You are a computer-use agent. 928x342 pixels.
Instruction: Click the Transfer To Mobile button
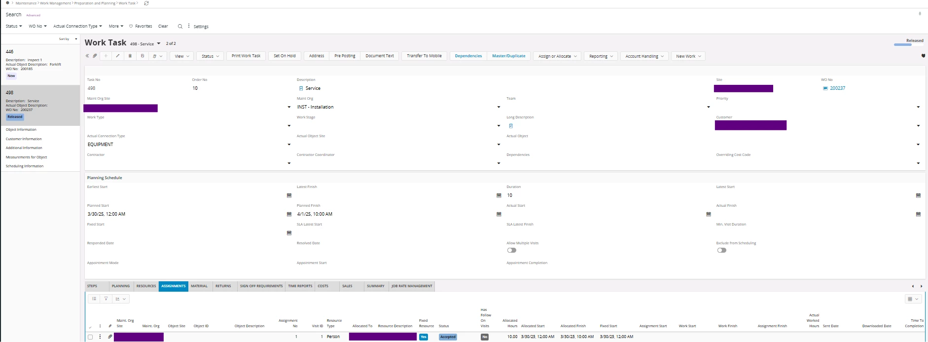tap(424, 56)
